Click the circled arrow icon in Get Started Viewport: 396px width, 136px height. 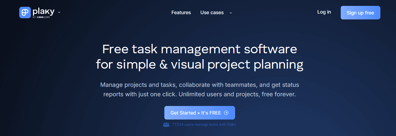tap(226, 113)
